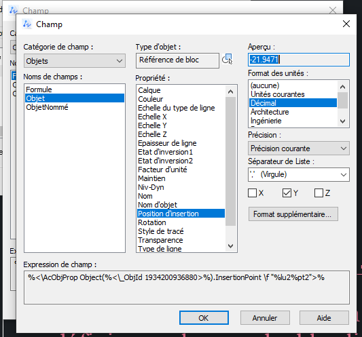Select Etat d'inversion2 property
Screen dimensions: 362x337
point(181,161)
